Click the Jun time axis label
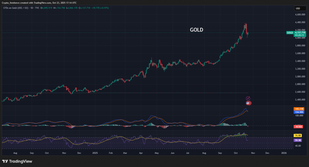 [x=172, y=153]
